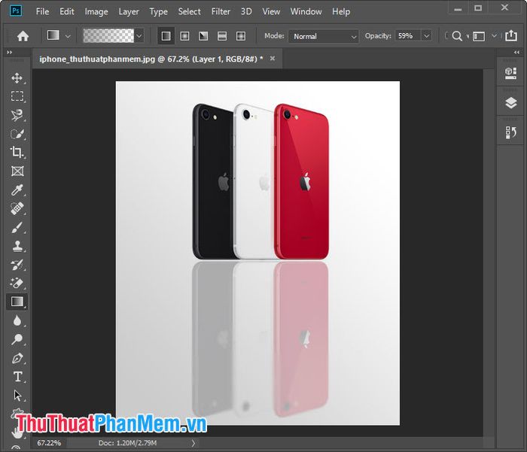Select the Brush tool

(17, 227)
